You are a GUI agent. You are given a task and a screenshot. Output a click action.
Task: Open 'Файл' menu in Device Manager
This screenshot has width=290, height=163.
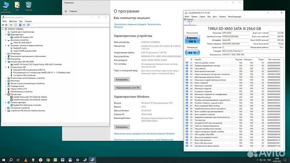(x=4, y=21)
